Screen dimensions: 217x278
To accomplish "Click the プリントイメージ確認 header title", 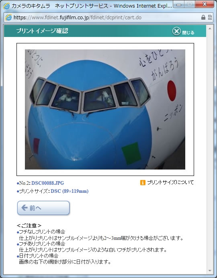I will (x=42, y=31).
